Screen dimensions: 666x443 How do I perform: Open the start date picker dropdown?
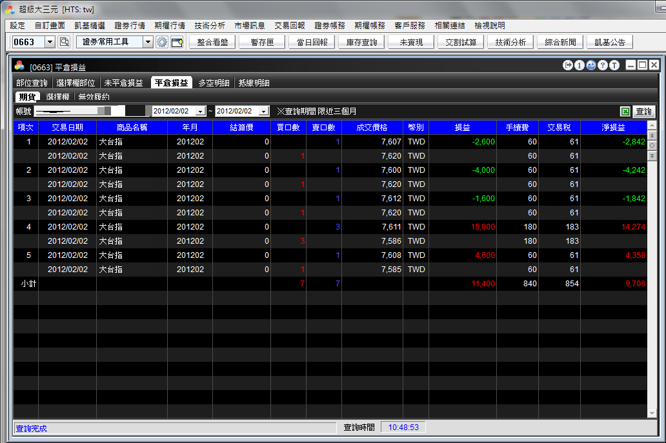coord(201,111)
